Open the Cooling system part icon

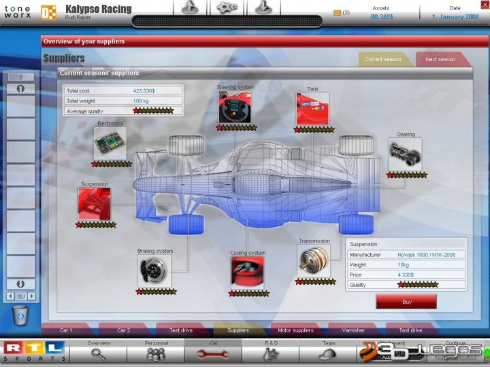pos(247,273)
